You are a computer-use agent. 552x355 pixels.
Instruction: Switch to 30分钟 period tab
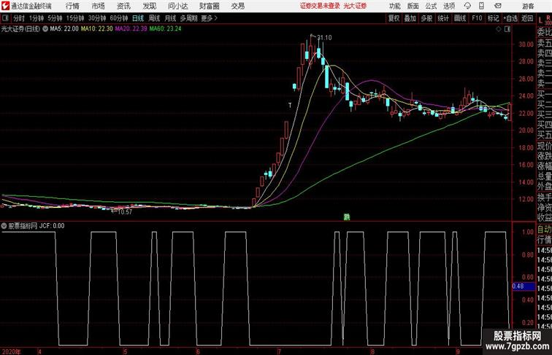tap(97, 18)
